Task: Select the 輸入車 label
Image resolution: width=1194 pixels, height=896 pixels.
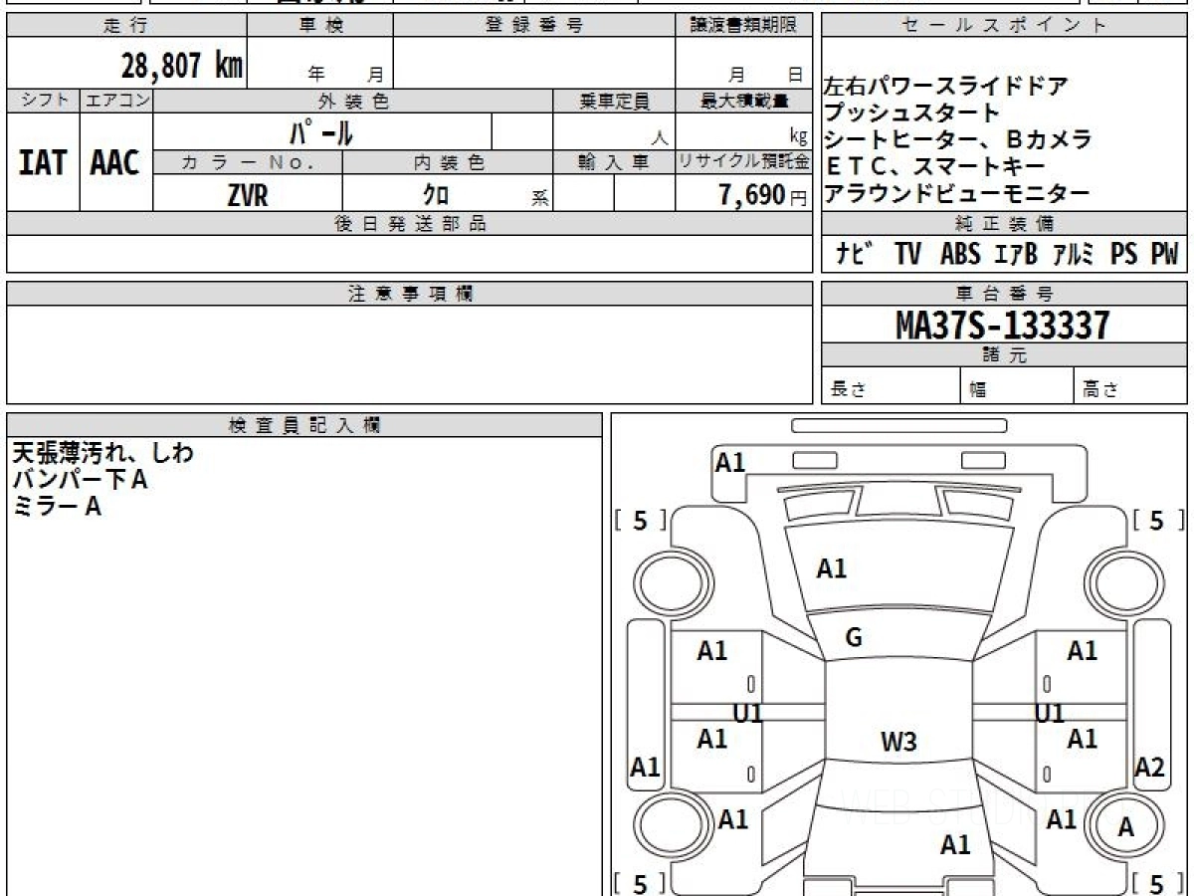Action: pyautogui.click(x=614, y=162)
